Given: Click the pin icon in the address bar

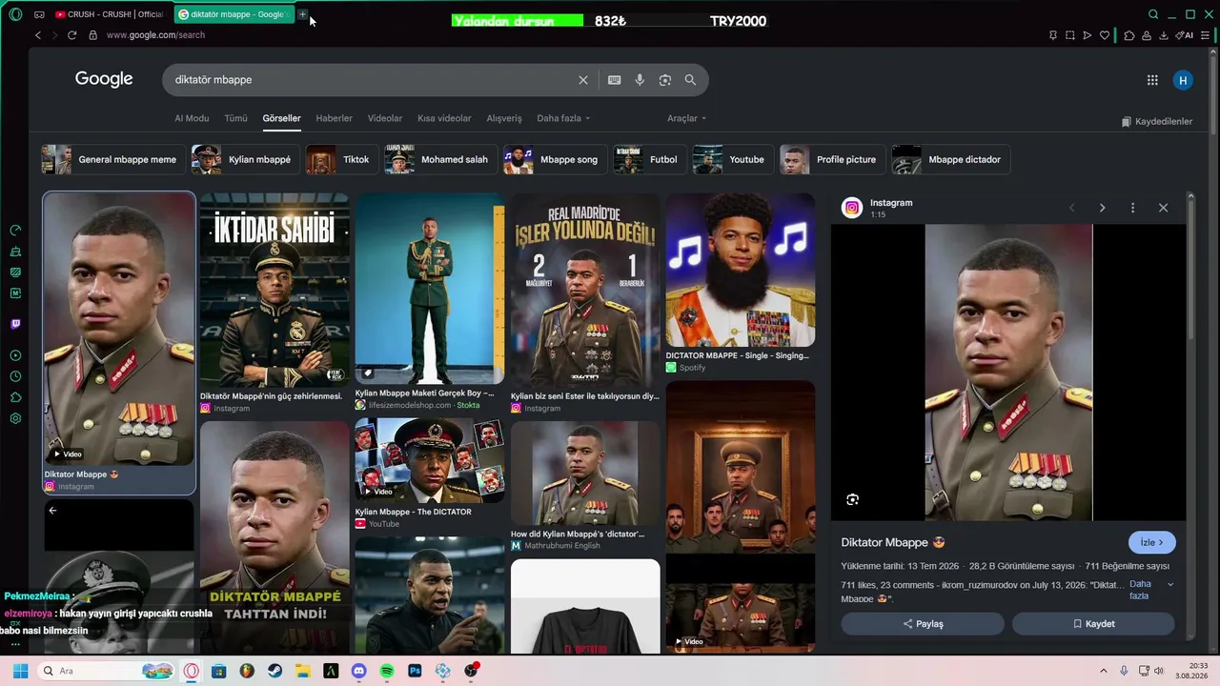Looking at the screenshot, I should 1052,35.
